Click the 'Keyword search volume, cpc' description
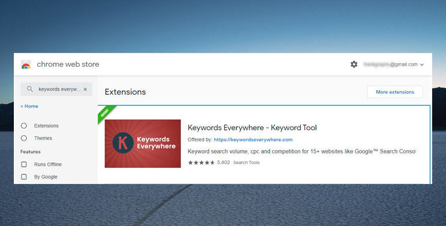Viewport: 446px width, 226px height. [x=302, y=152]
